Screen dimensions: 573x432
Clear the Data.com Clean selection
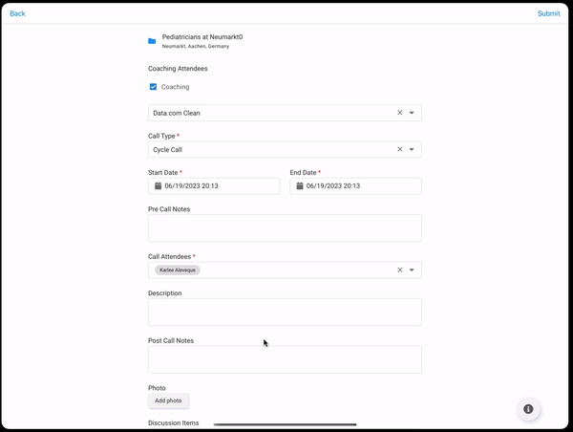[x=400, y=113]
